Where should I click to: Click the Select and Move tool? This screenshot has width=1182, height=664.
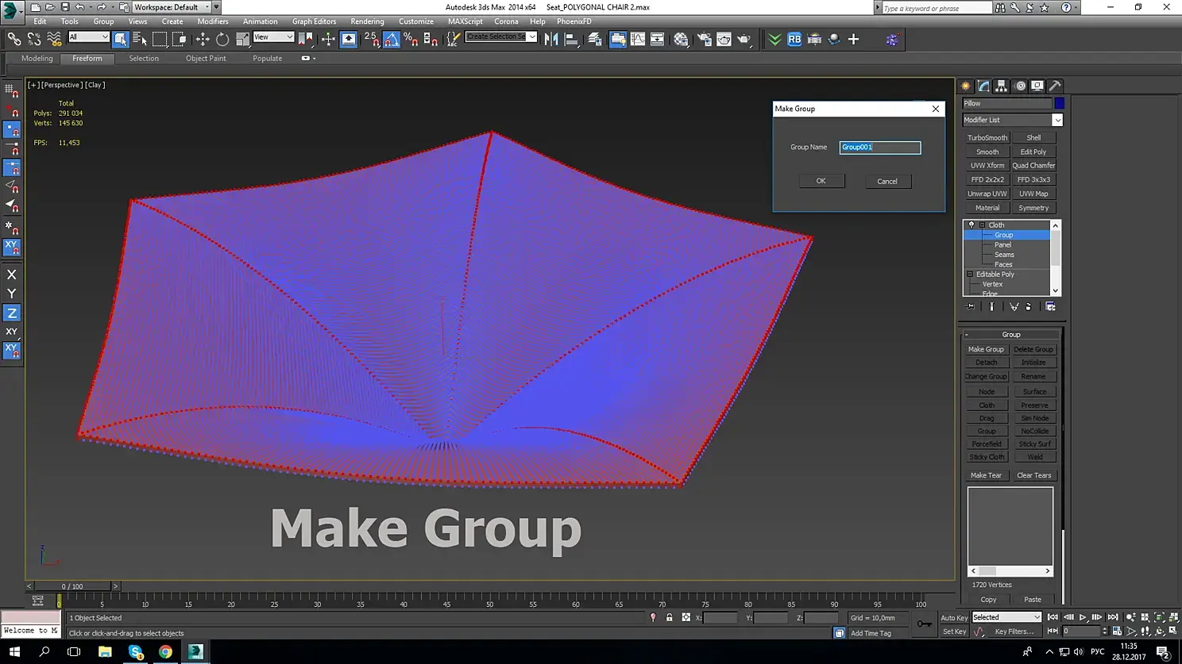(x=203, y=39)
